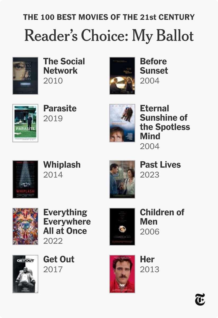Open Eternal Sunshine poster thumbnail
This screenshot has width=218, height=318.
pyautogui.click(x=122, y=123)
